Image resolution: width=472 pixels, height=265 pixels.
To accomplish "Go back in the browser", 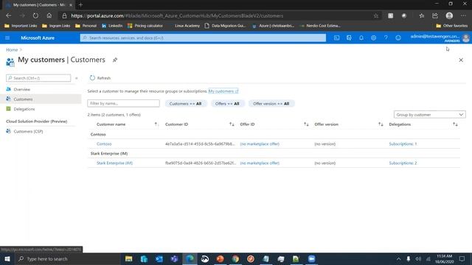I will pos(9,15).
